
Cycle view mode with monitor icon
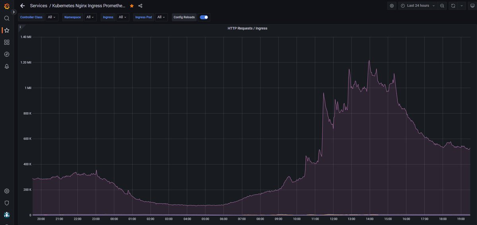472,6
